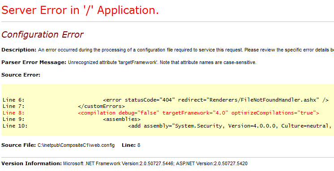Click the 'Description:' label

19,50
